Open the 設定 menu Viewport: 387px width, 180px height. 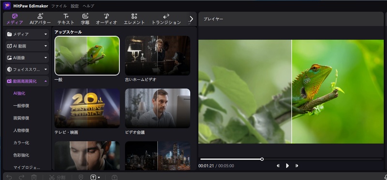(74, 6)
